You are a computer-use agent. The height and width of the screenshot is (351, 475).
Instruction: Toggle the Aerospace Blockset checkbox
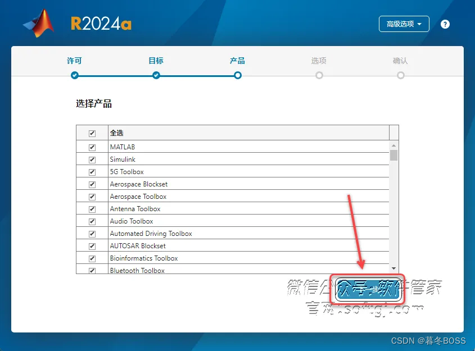pos(92,185)
